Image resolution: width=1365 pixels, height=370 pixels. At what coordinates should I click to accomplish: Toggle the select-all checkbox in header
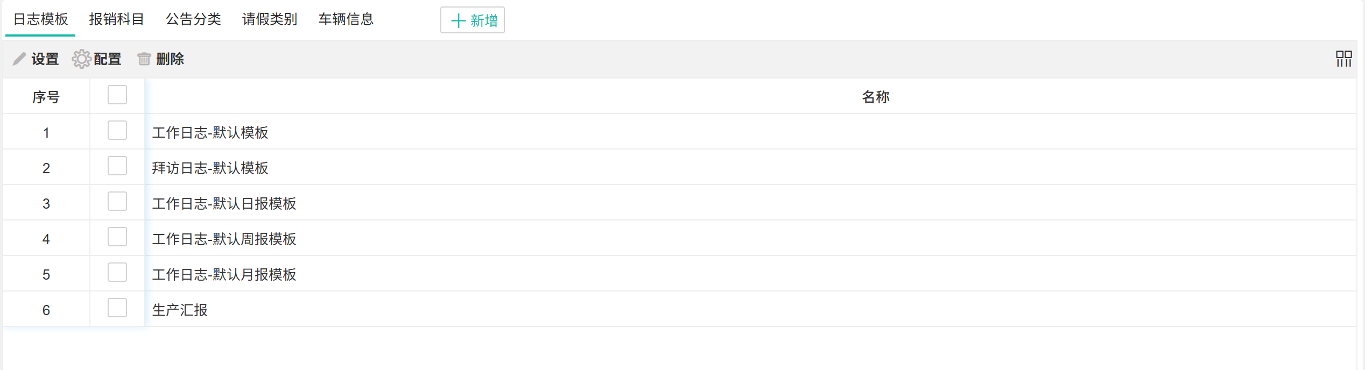[117, 95]
